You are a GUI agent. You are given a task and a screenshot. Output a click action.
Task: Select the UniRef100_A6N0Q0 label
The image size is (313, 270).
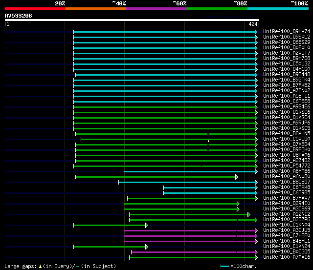point(287,177)
